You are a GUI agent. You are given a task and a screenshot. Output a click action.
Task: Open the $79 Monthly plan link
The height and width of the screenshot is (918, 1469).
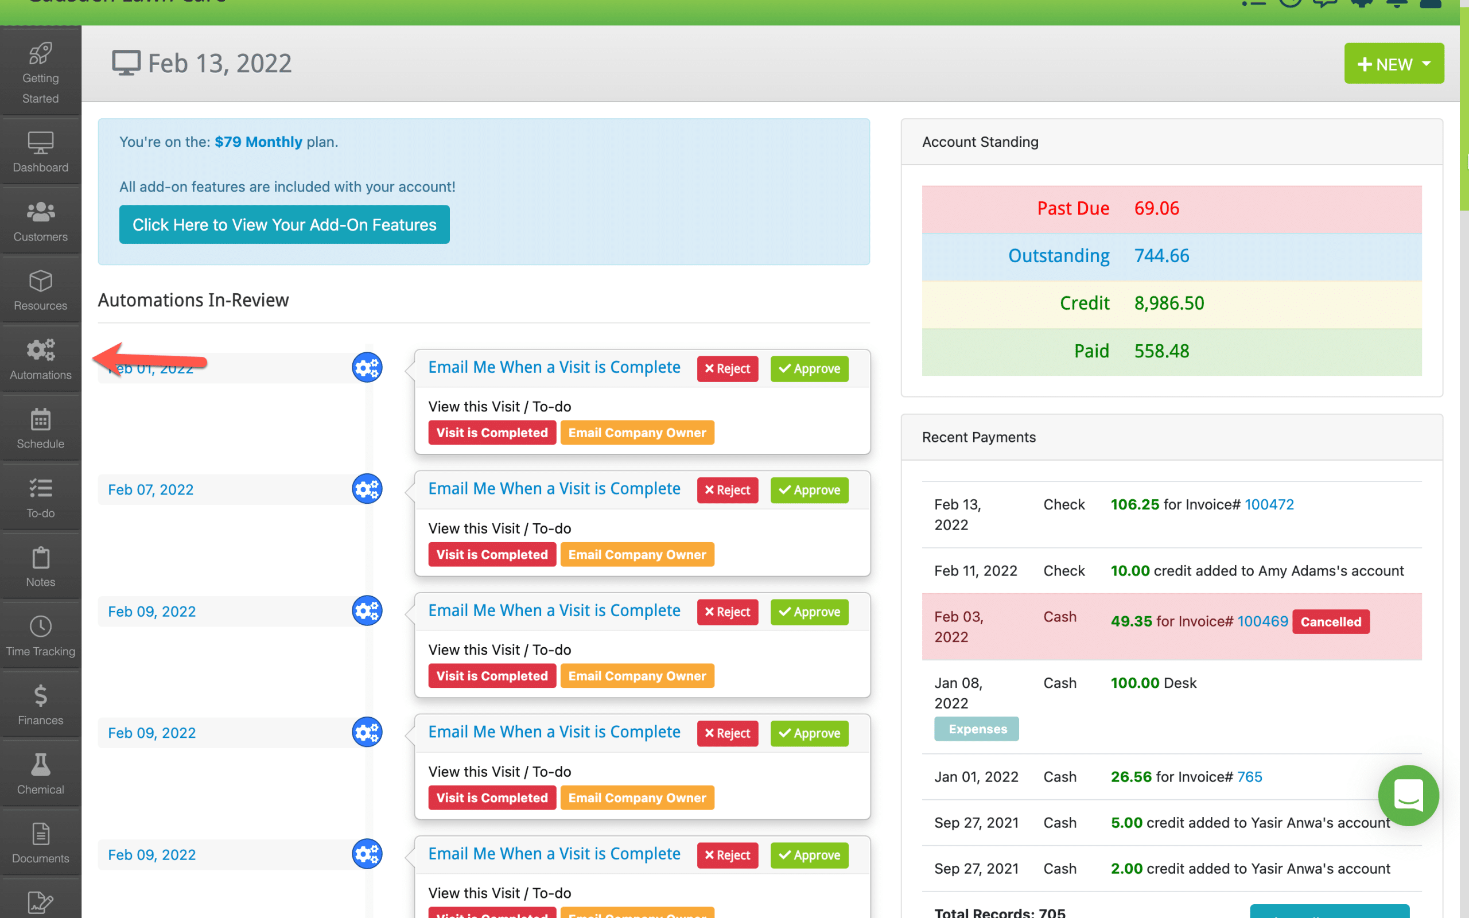(259, 142)
